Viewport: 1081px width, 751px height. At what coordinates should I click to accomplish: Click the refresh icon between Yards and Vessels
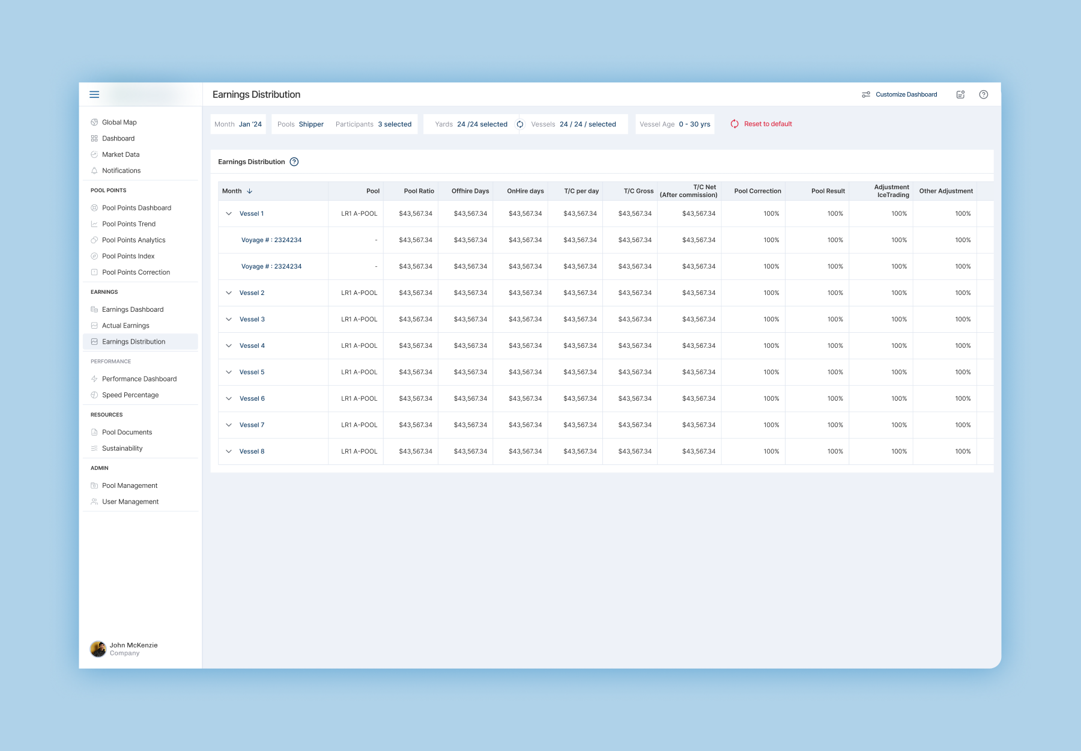tap(520, 124)
